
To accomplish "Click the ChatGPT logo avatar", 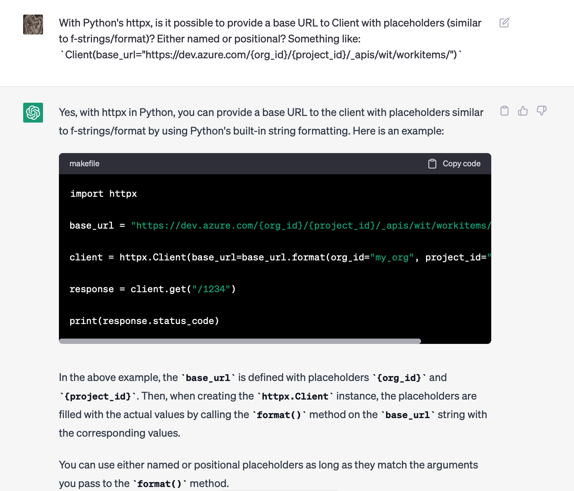I will (x=33, y=113).
